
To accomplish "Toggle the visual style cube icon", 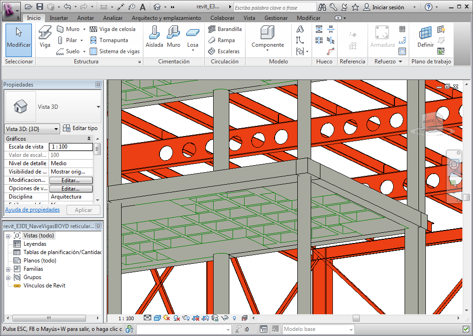I will [x=157, y=318].
